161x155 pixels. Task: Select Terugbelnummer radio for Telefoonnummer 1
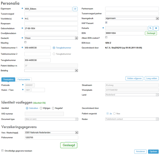coord(54,48)
